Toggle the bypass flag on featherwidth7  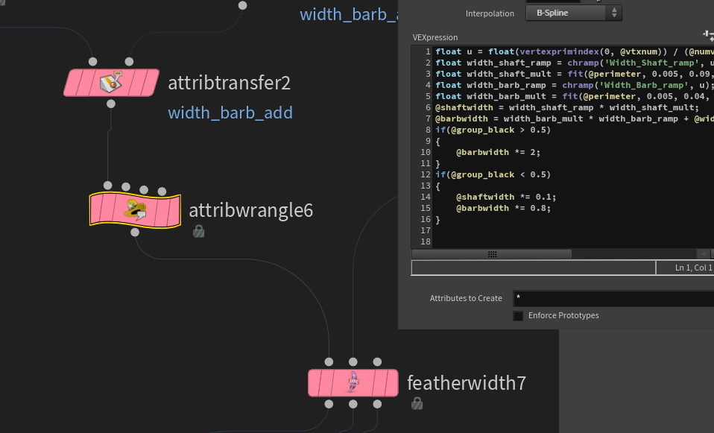tap(315, 382)
